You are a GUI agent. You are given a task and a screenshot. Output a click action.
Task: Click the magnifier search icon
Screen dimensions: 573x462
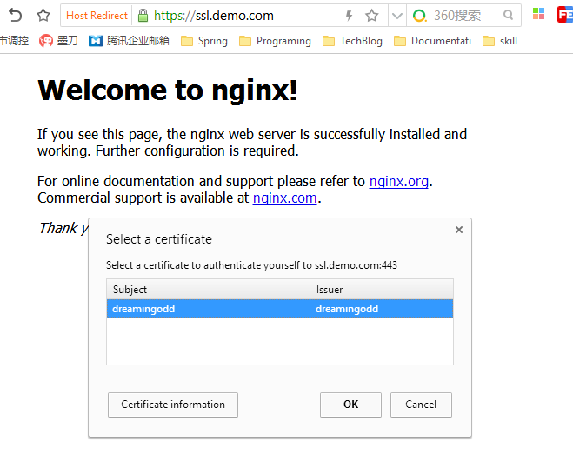[x=508, y=15]
